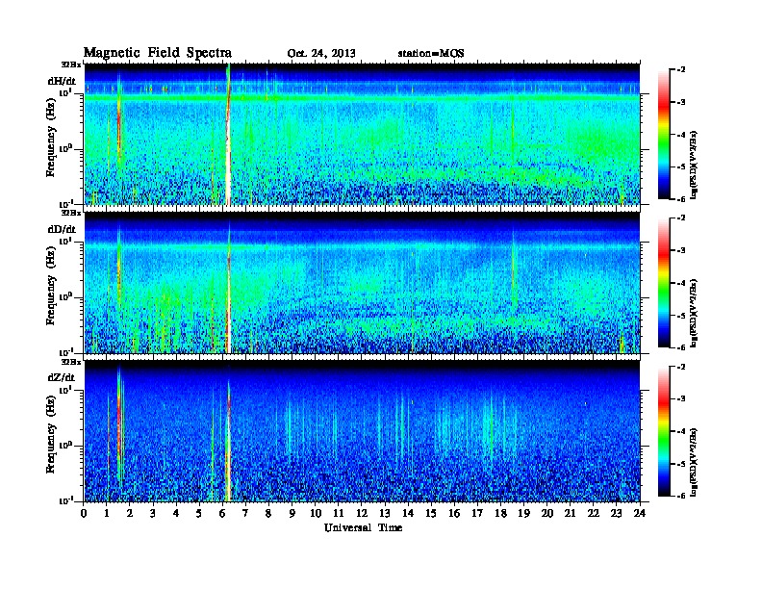The height and width of the screenshot is (589, 762).
Task: Click inside the dH/dt spectrogram plot
Action: tap(363, 134)
